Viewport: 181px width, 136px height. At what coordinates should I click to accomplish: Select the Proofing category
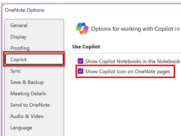tap(20, 48)
